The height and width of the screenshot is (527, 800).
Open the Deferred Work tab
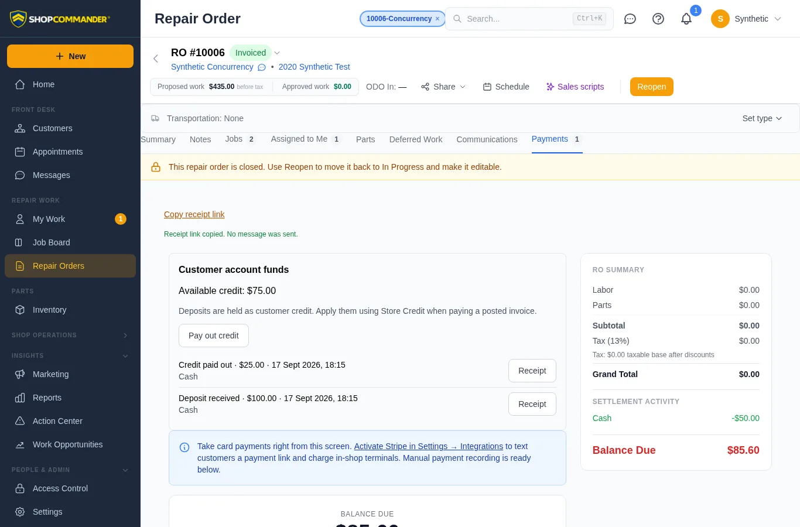pyautogui.click(x=416, y=139)
